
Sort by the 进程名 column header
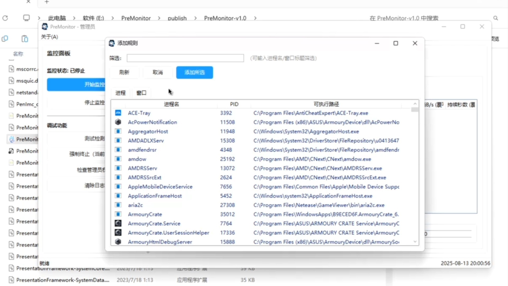coord(171,104)
